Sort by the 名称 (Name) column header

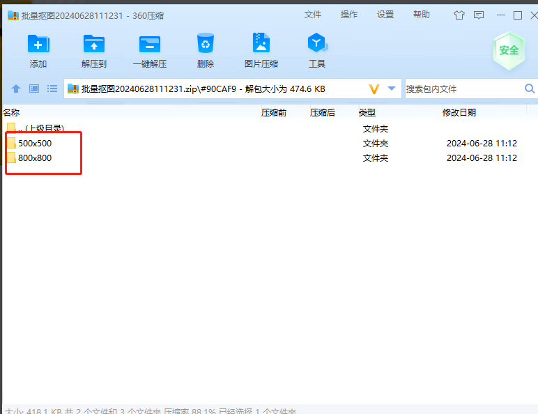pyautogui.click(x=11, y=113)
